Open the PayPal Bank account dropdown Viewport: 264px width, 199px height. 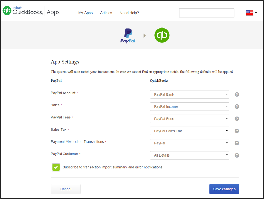pos(190,94)
